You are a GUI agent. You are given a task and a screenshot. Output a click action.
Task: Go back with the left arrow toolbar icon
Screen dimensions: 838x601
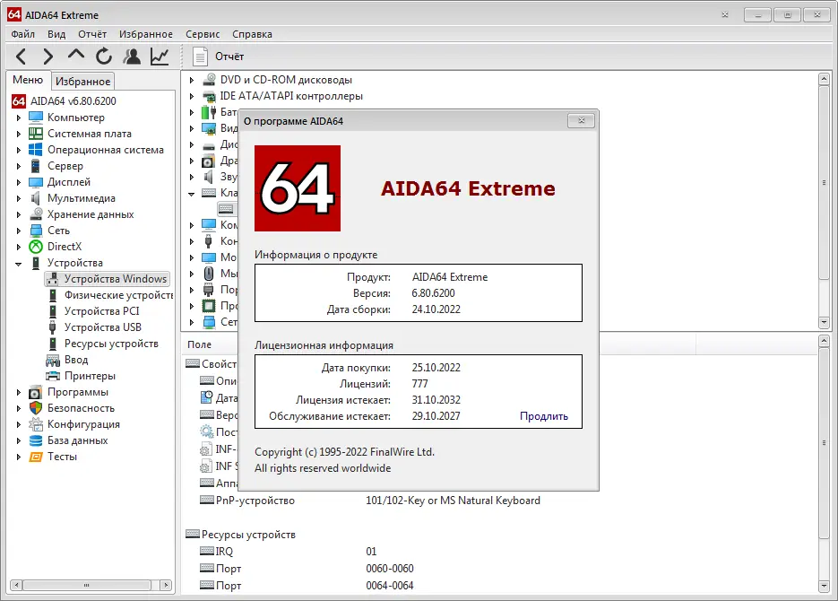[x=21, y=57]
